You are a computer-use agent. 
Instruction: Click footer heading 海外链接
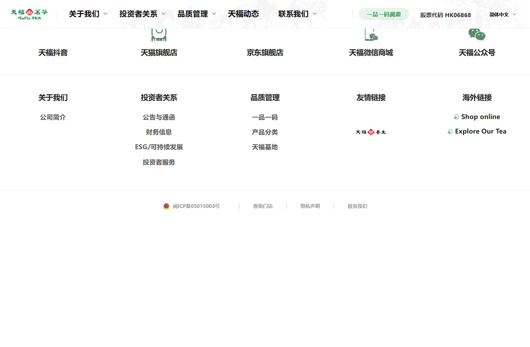pyautogui.click(x=477, y=97)
